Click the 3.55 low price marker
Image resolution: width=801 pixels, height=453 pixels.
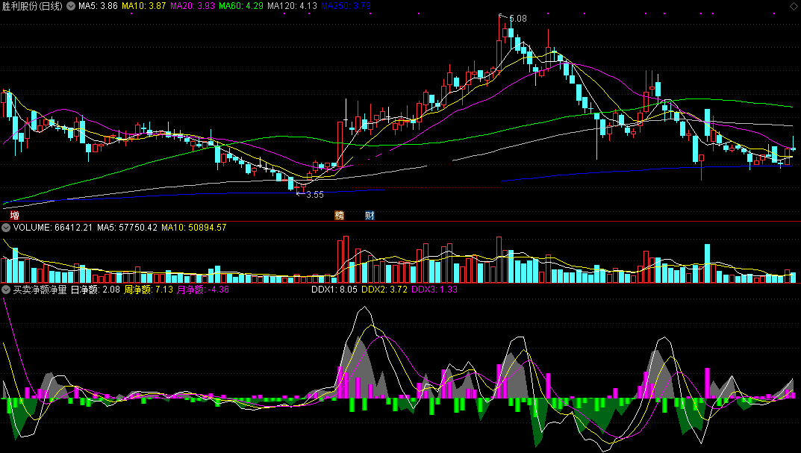(315, 195)
